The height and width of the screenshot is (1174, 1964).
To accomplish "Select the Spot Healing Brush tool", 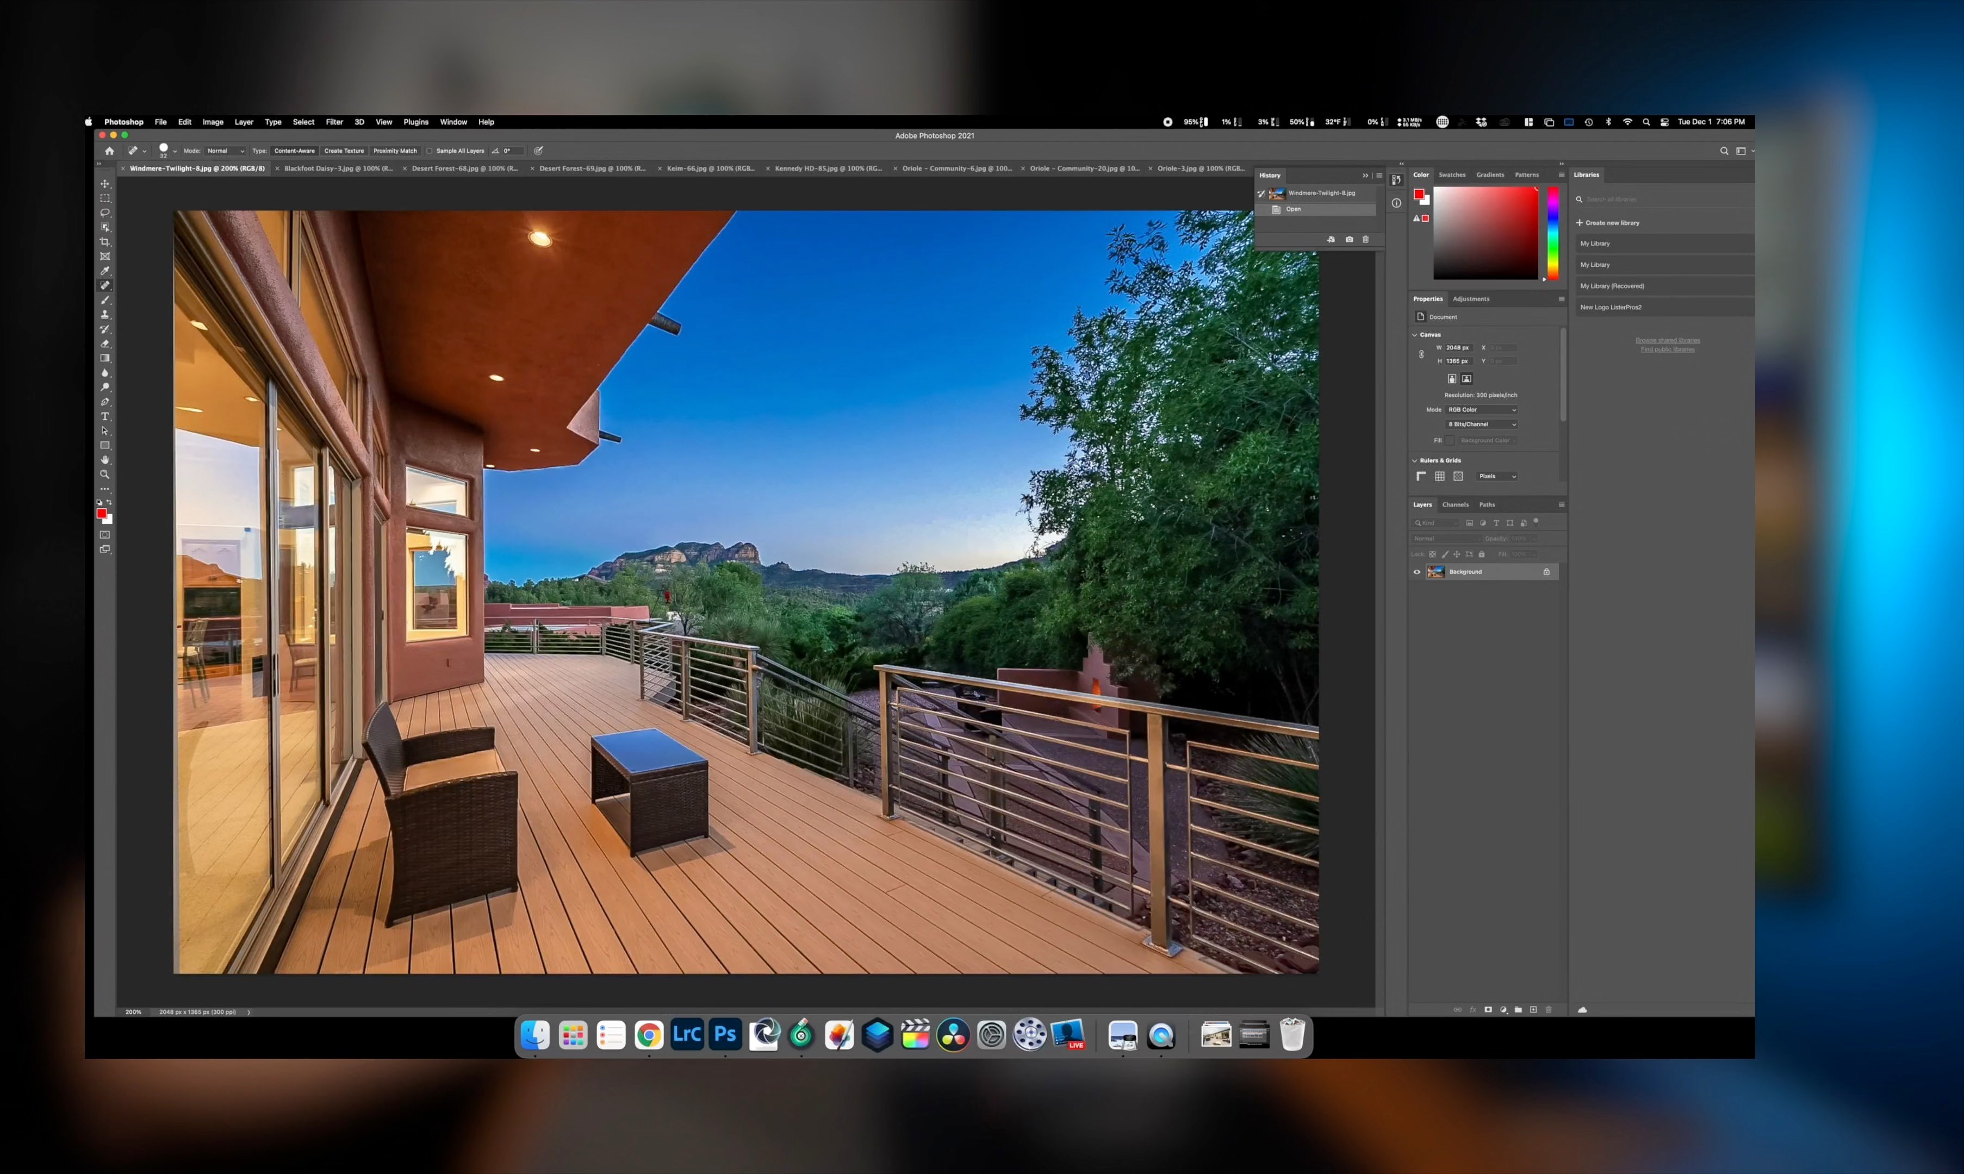I will [104, 285].
